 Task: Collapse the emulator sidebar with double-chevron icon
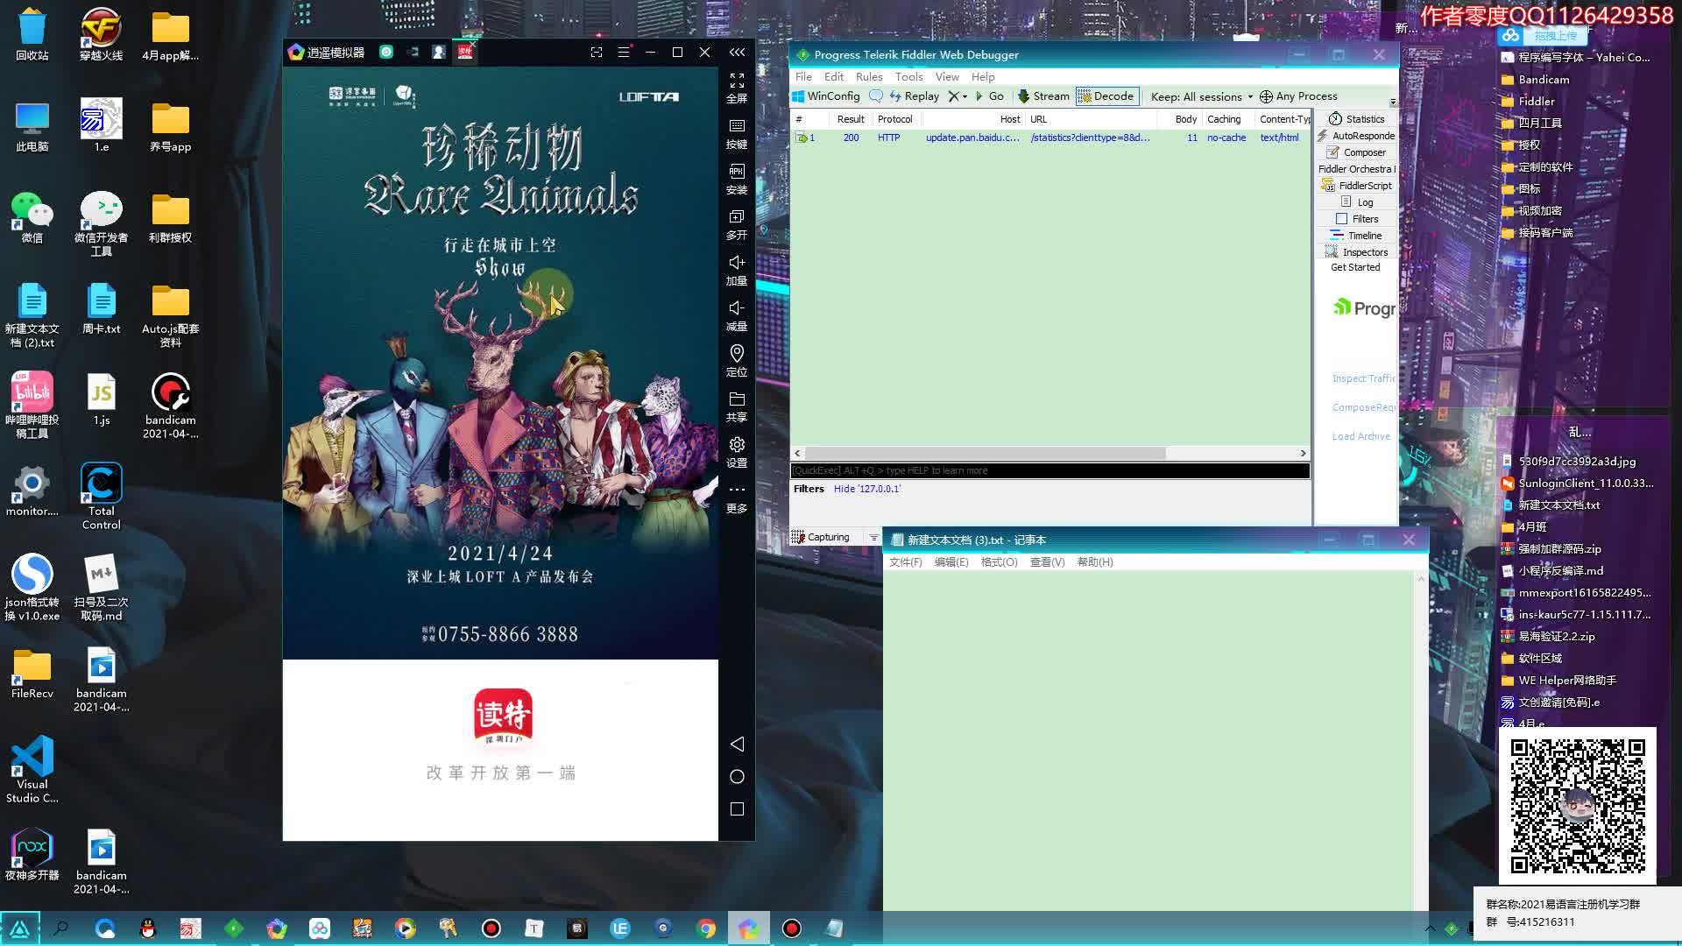tap(738, 53)
